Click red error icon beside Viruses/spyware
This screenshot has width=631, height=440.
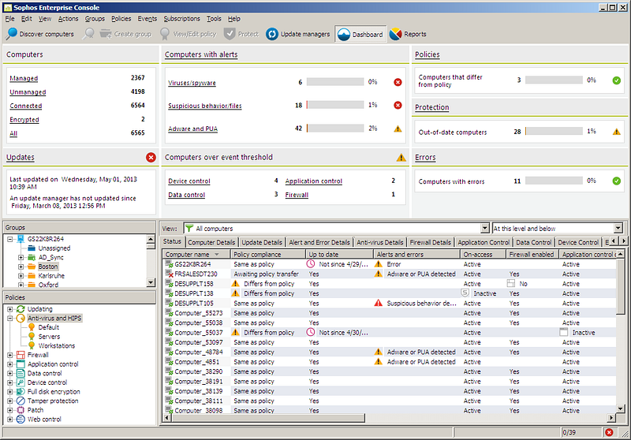[398, 83]
